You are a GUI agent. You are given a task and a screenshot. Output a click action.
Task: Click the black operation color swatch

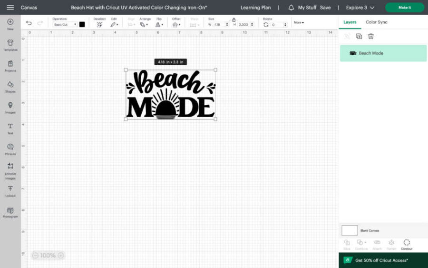click(x=82, y=24)
